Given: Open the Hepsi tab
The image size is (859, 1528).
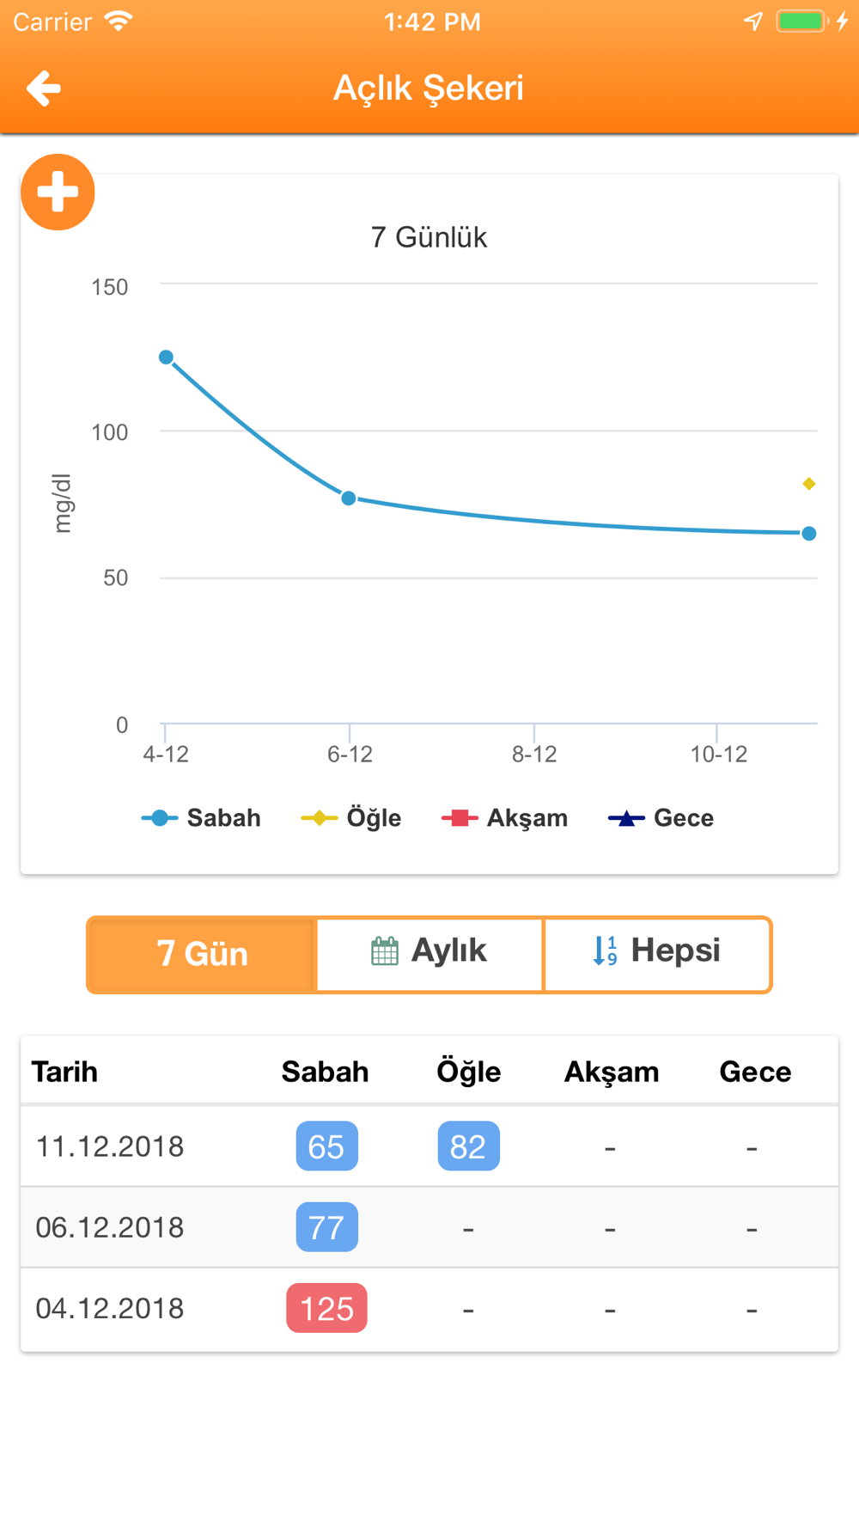Looking at the screenshot, I should point(657,954).
